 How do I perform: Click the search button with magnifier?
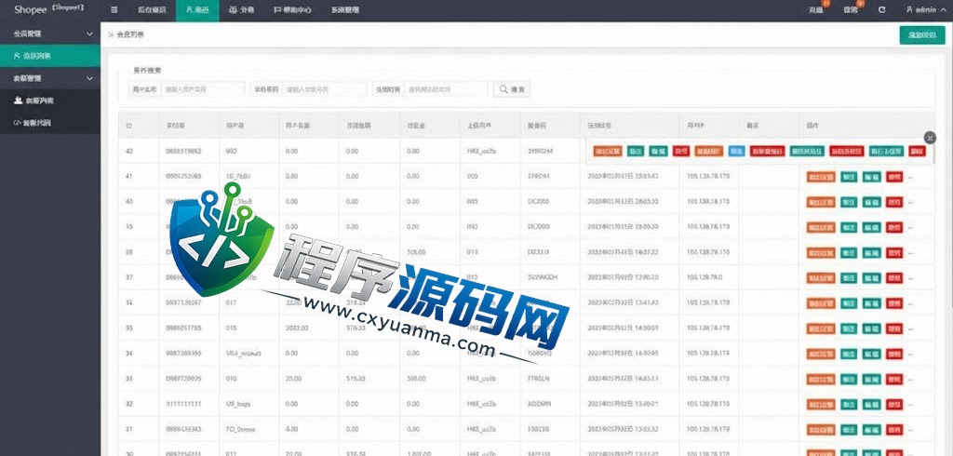[512, 89]
